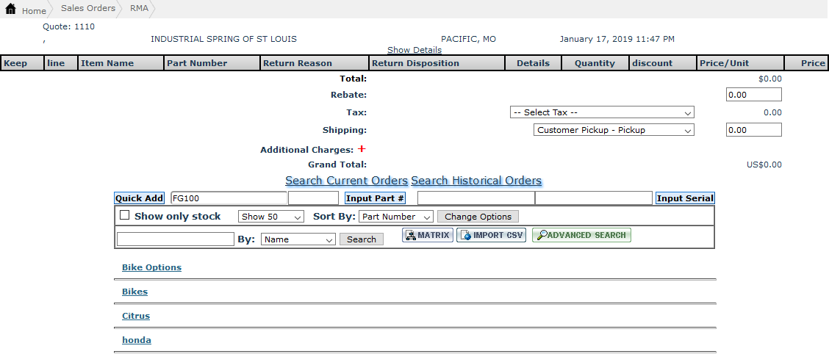The width and height of the screenshot is (829, 354).
Task: Click the Import CSV button
Action: click(491, 235)
